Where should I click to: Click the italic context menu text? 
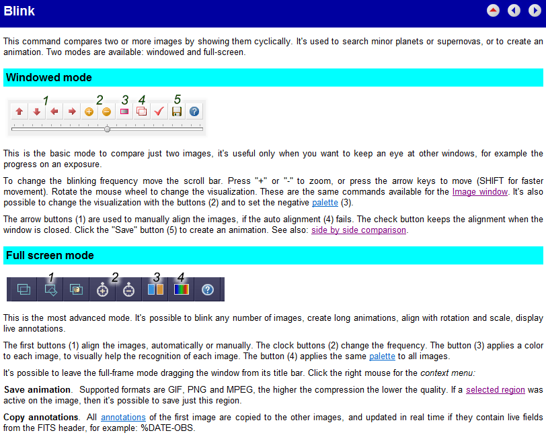(447, 373)
